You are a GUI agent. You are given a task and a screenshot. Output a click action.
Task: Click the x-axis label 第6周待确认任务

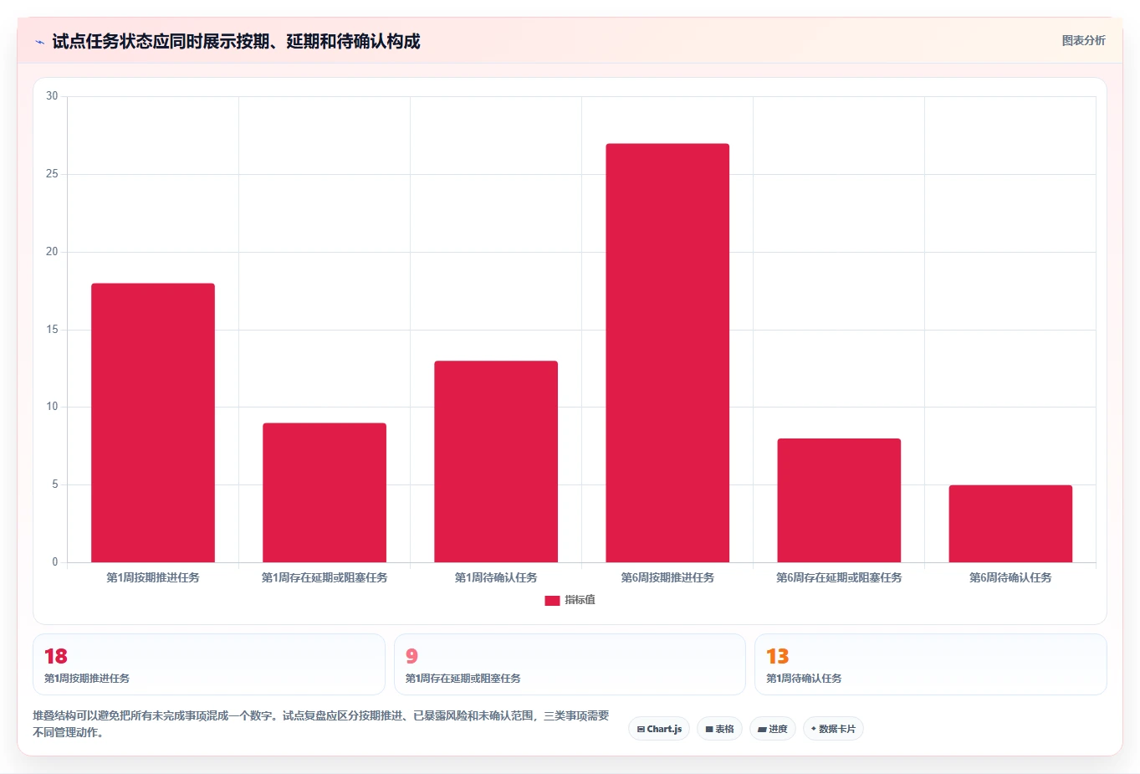[x=1010, y=577]
